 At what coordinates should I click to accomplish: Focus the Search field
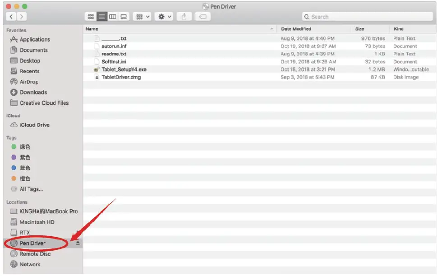coord(368,17)
